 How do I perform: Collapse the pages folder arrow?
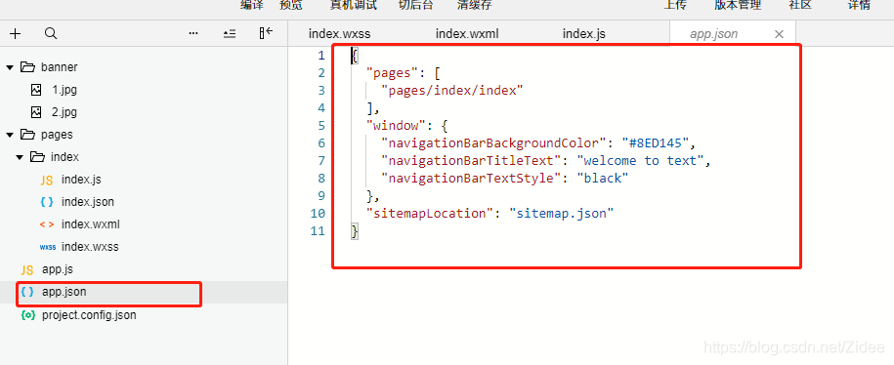[9, 135]
